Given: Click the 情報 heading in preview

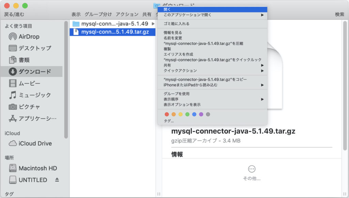Looking at the screenshot, I should [x=177, y=154].
